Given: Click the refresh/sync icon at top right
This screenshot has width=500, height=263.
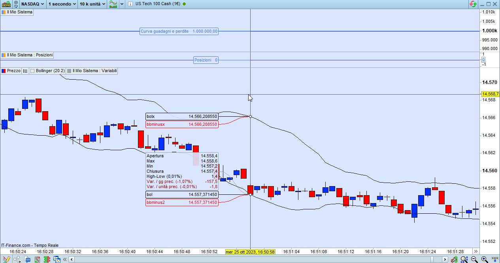Looking at the screenshot, I should point(473,4).
